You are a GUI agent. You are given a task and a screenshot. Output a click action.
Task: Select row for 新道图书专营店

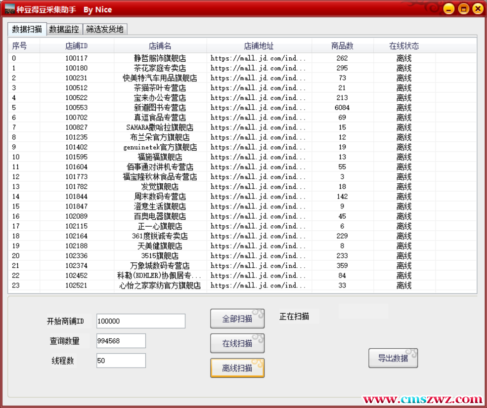pos(160,108)
